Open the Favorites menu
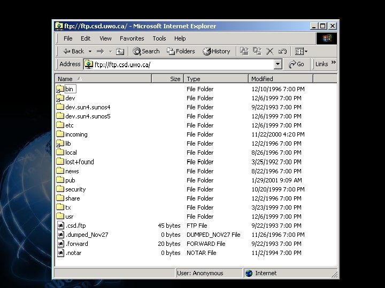385x288 pixels. tap(132, 38)
